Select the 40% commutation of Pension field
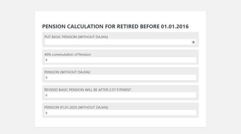Image resolution: width=241 pixels, height=134 pixels. tap(120, 60)
